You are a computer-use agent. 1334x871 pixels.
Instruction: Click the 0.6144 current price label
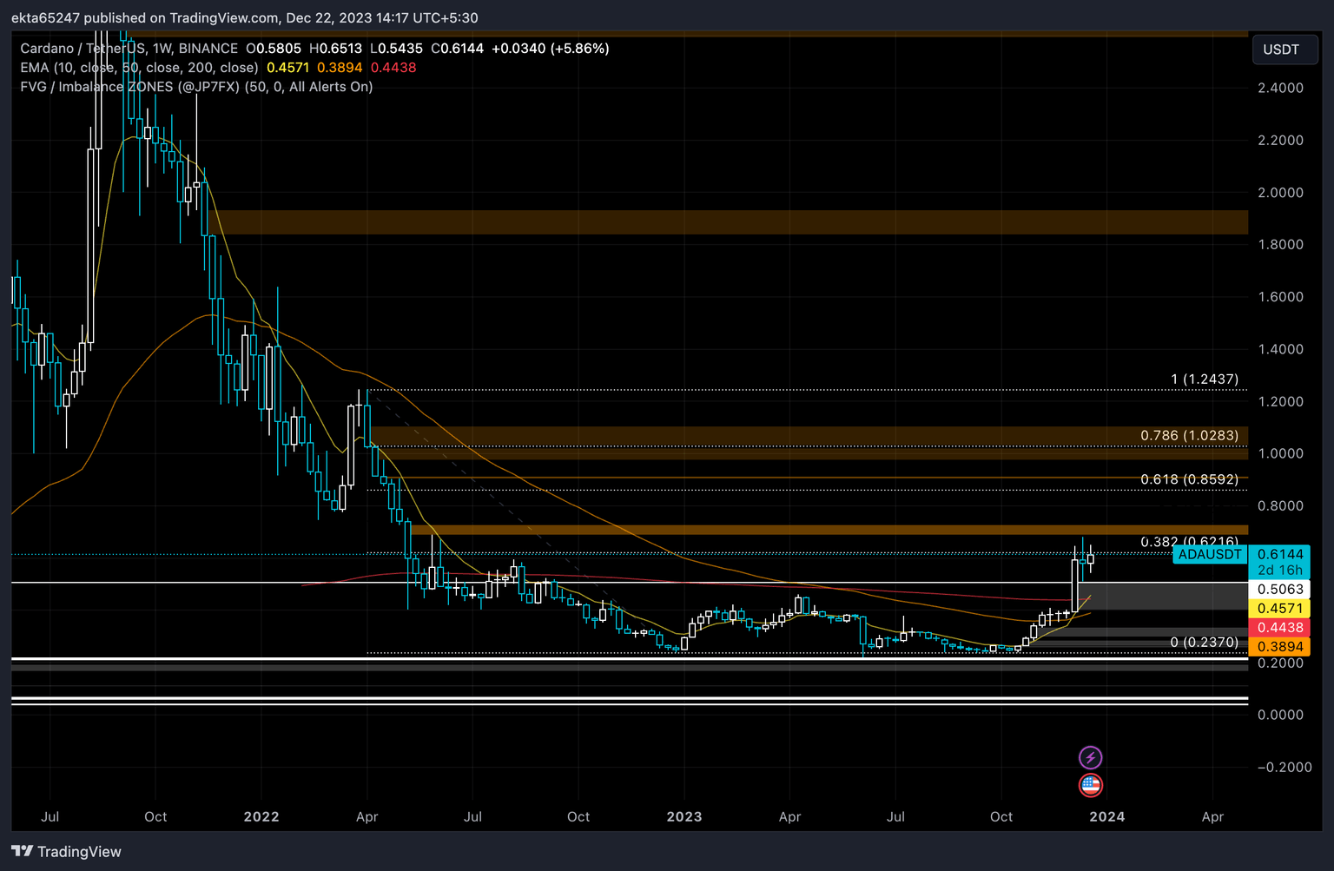click(x=1279, y=555)
